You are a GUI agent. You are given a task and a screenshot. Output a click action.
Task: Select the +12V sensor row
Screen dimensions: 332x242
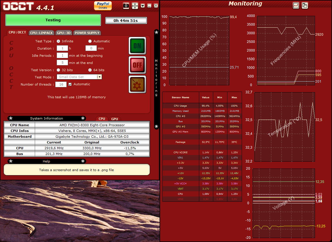coord(202,173)
